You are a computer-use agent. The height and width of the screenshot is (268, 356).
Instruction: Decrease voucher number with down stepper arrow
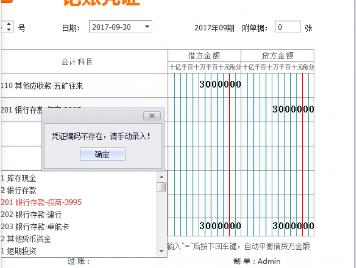point(9,30)
